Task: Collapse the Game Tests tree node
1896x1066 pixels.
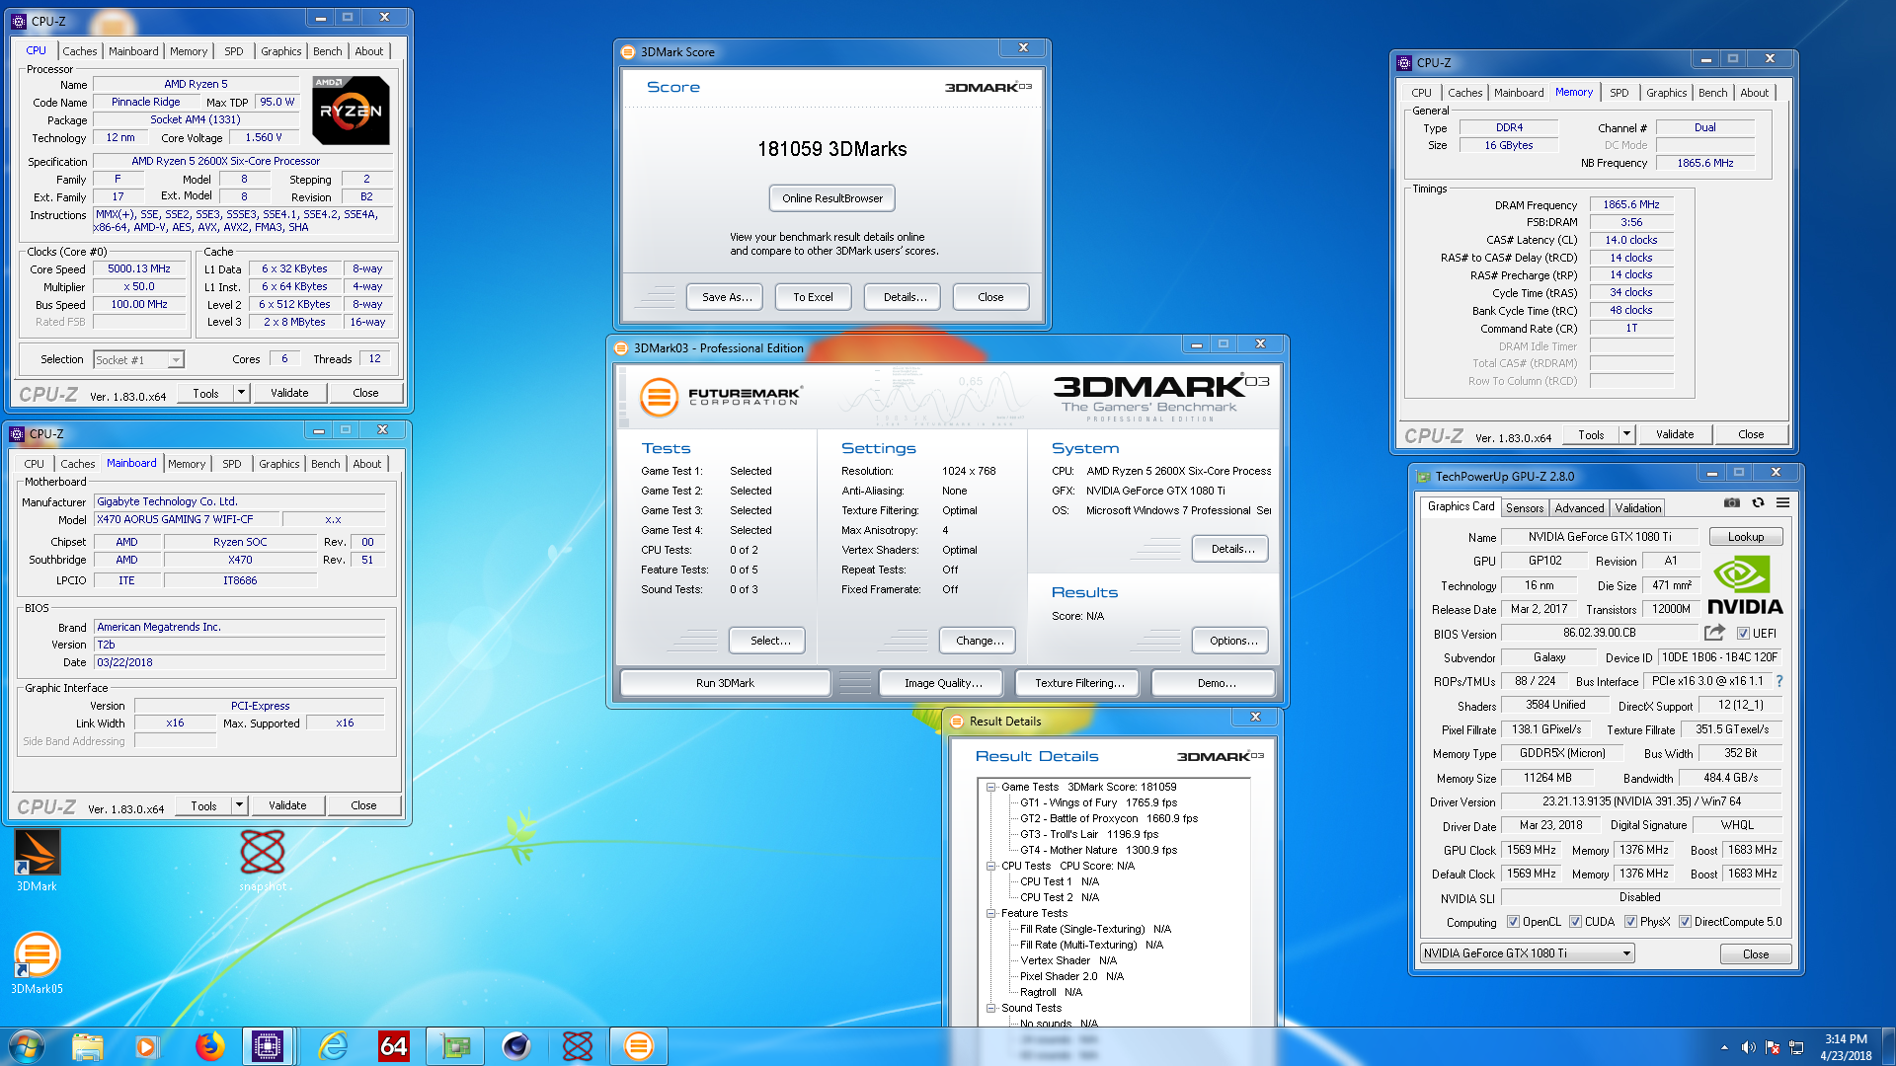Action: pyautogui.click(x=990, y=787)
